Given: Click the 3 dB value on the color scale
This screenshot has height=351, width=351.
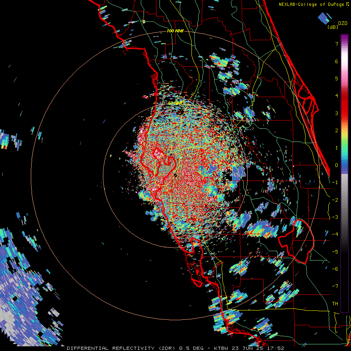Looking at the screenshot, I should click(x=337, y=113).
